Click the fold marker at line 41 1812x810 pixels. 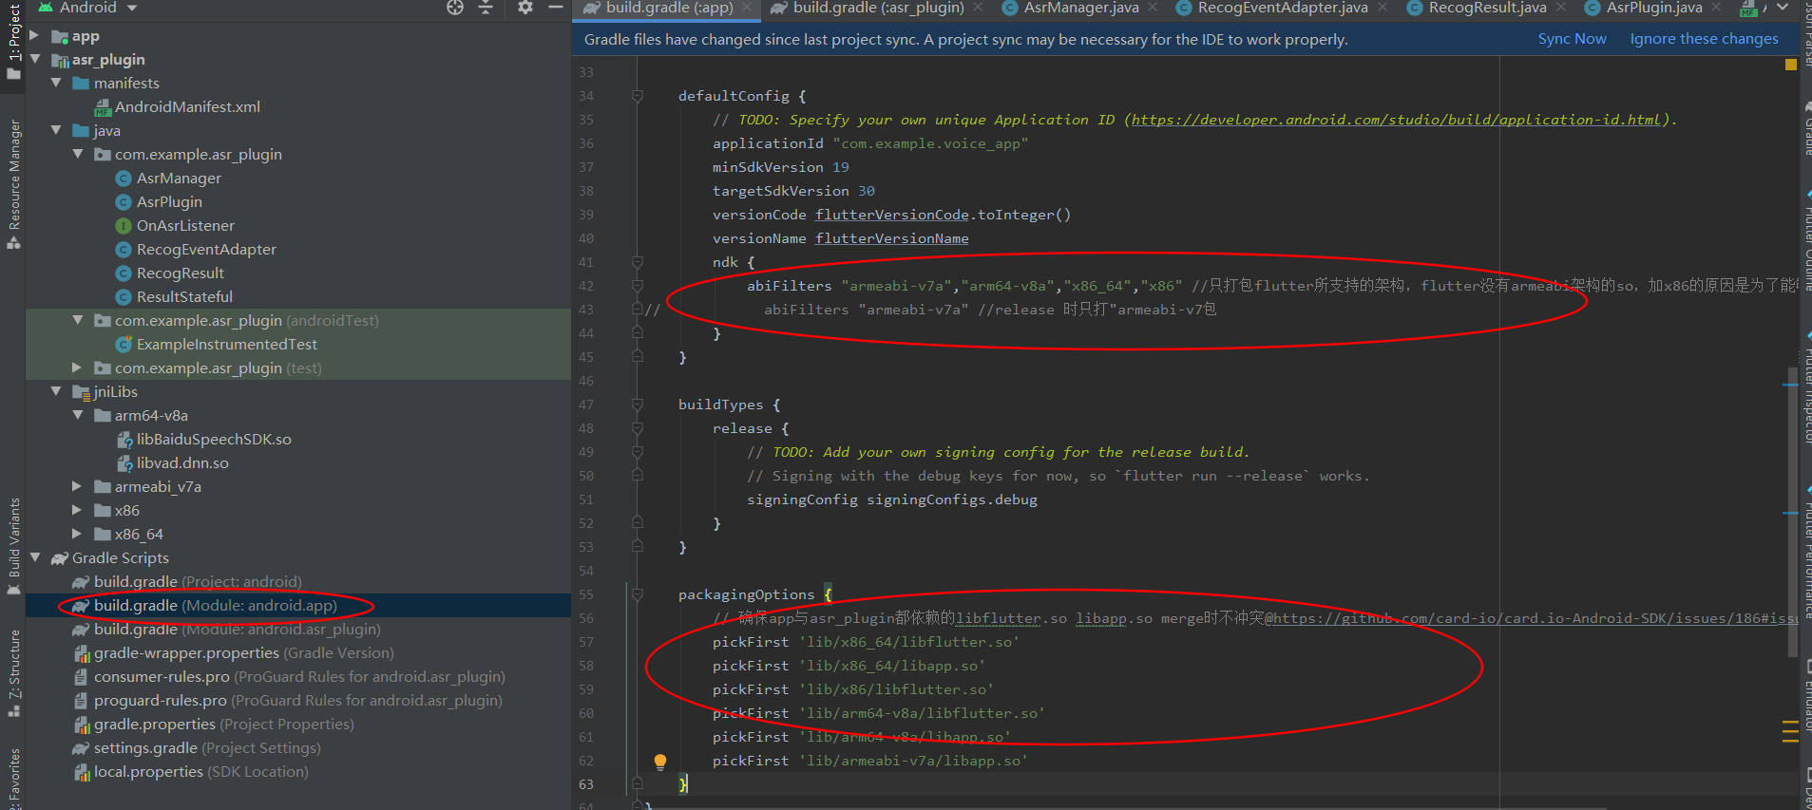[x=638, y=262]
